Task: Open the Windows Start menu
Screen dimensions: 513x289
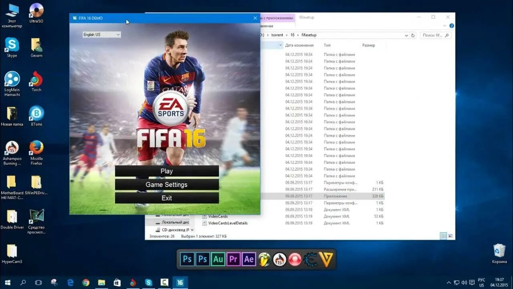Action: 8,283
